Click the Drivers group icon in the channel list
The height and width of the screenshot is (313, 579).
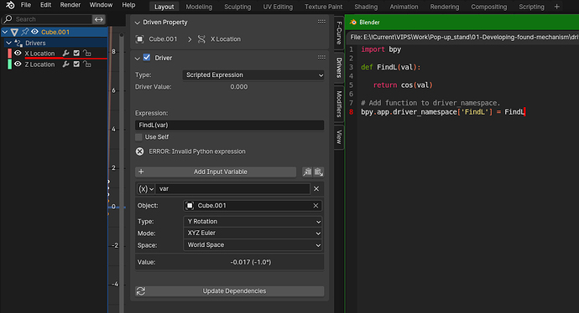click(18, 43)
